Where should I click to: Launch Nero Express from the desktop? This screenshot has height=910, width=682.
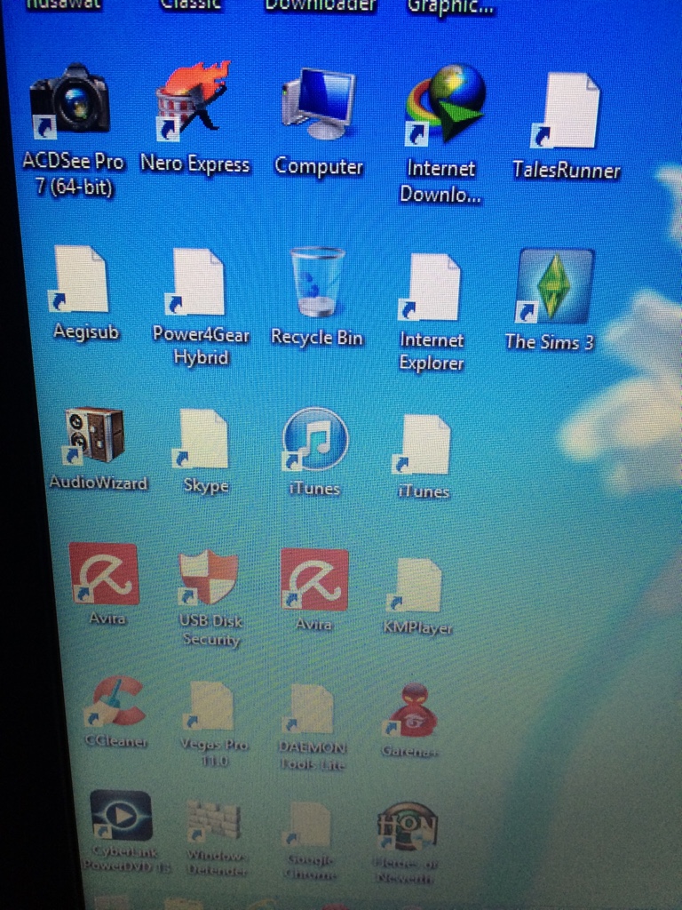click(x=193, y=101)
